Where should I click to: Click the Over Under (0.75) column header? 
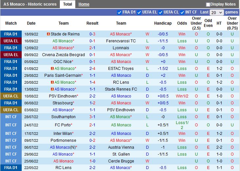pos(232,23)
